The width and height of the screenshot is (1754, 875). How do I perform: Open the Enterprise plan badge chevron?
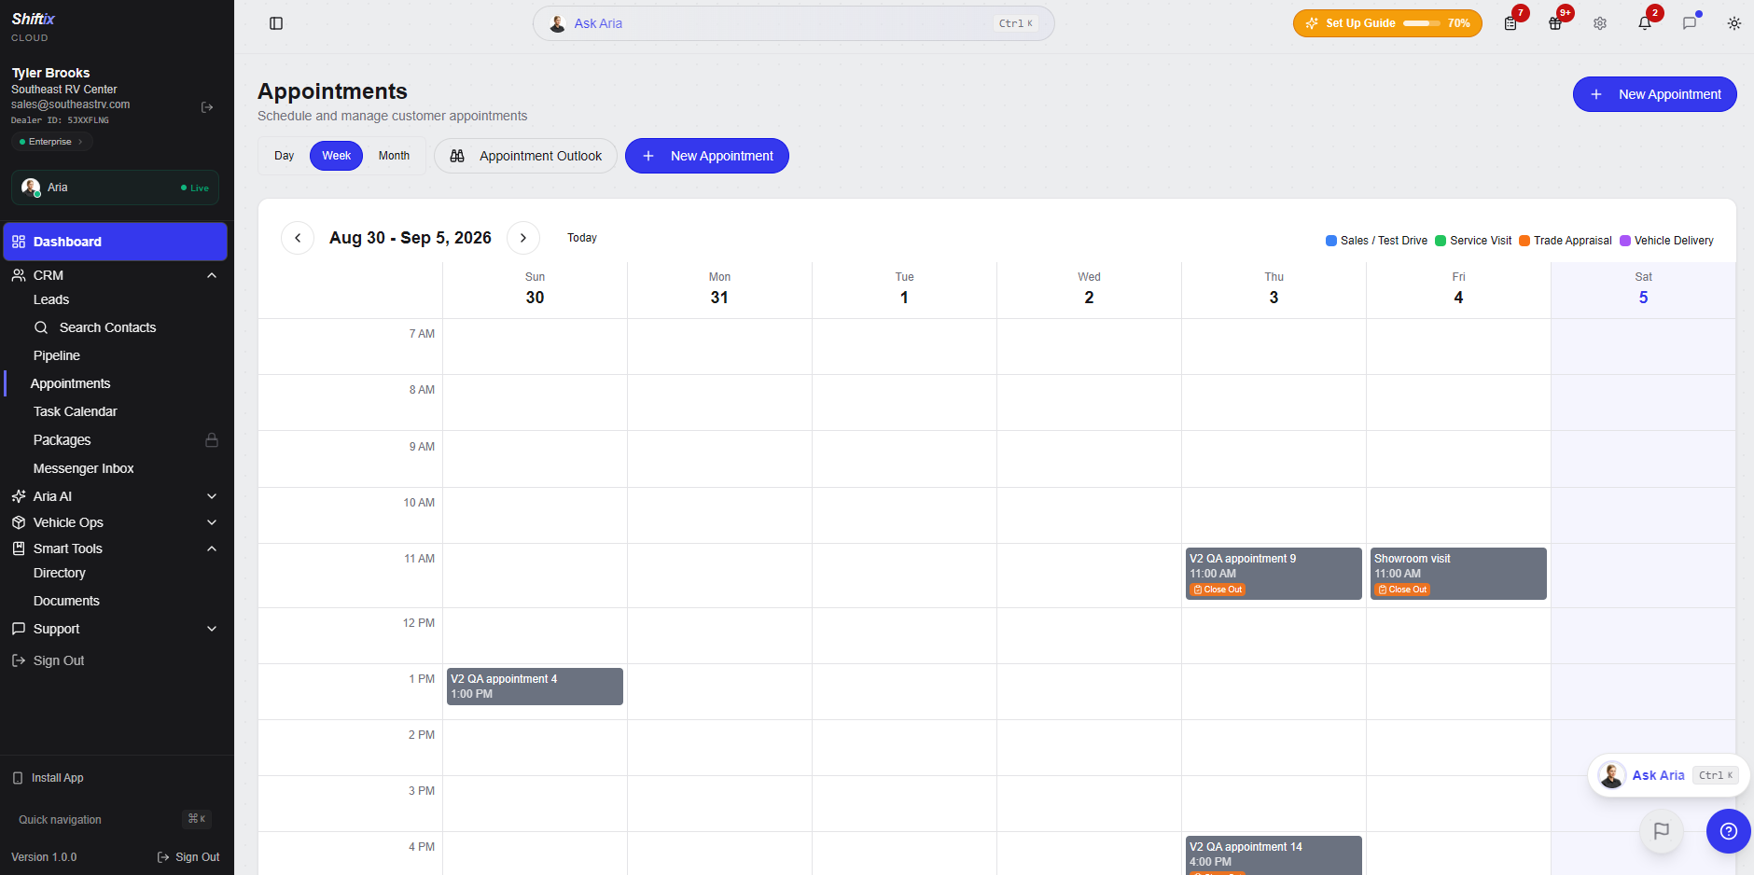click(x=80, y=142)
